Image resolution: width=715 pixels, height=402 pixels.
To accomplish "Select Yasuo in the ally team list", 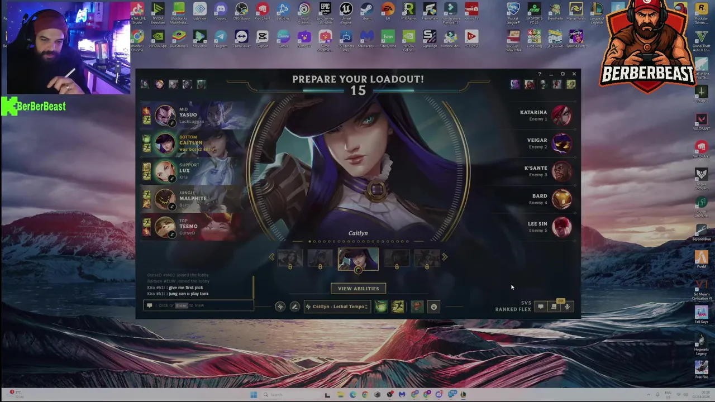I will coord(193,115).
